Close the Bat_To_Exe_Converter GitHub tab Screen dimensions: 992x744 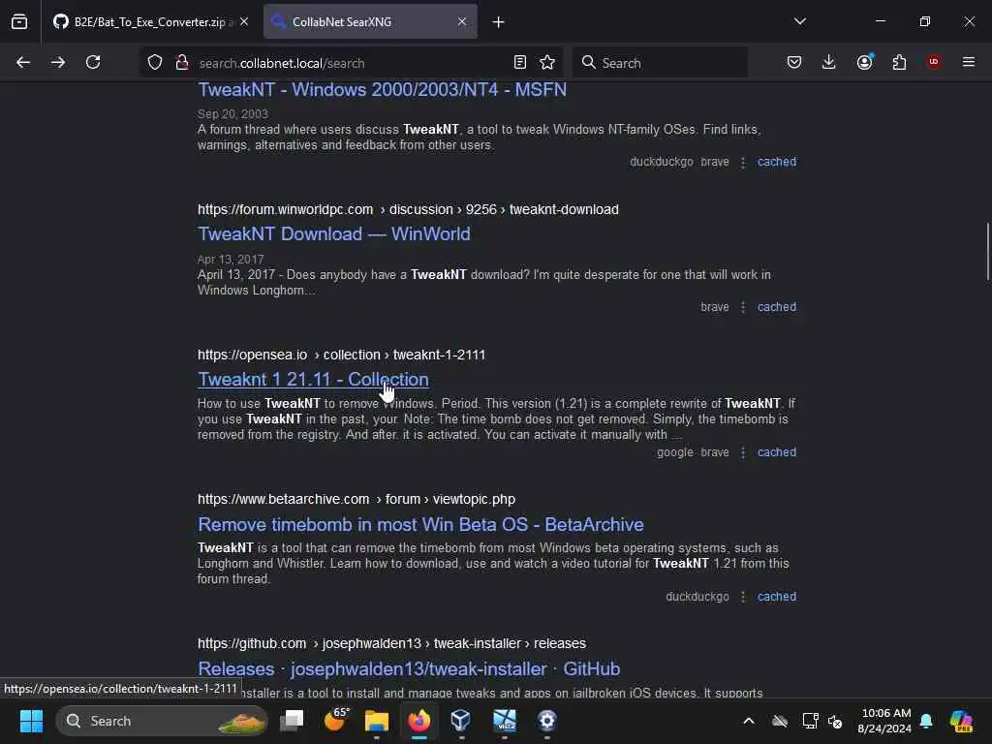click(244, 21)
